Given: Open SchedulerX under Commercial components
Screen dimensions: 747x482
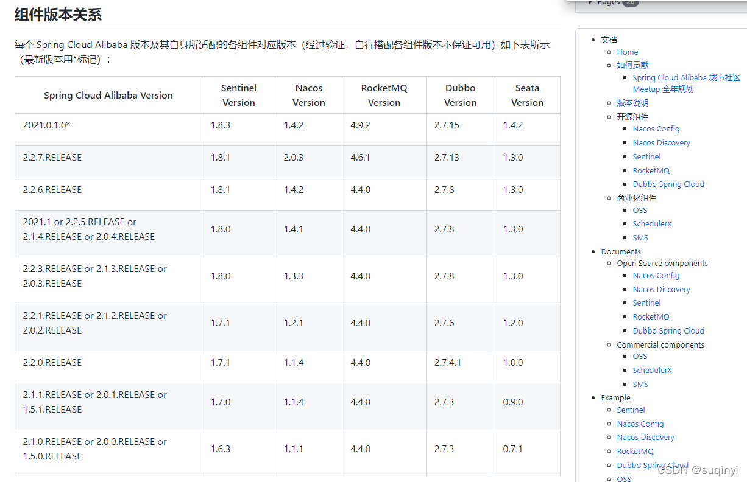Looking at the screenshot, I should click(x=652, y=371).
